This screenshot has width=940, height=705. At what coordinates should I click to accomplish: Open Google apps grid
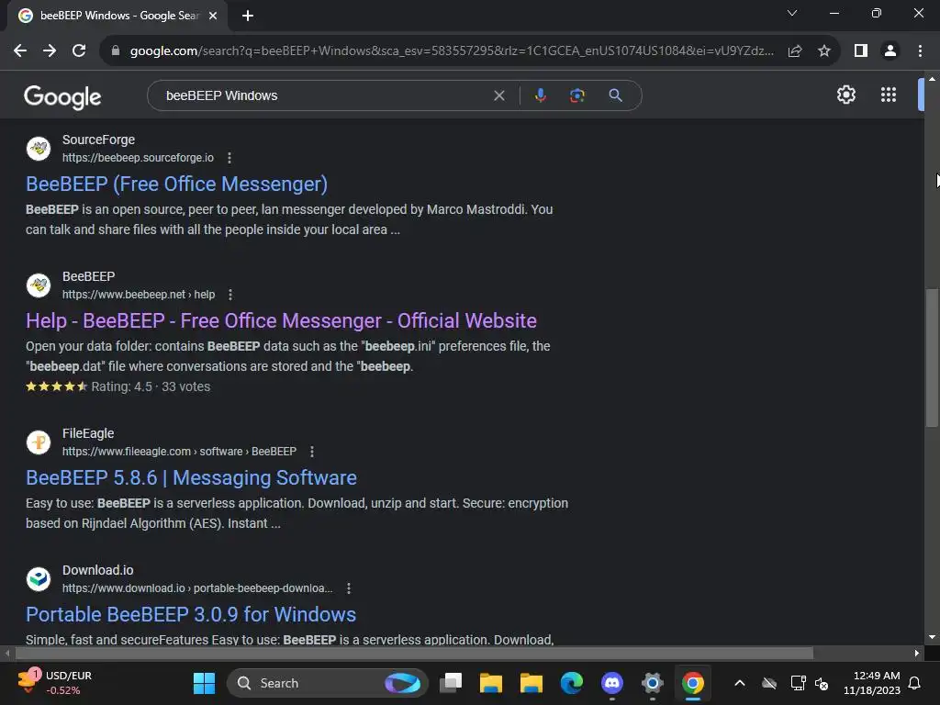click(x=888, y=95)
